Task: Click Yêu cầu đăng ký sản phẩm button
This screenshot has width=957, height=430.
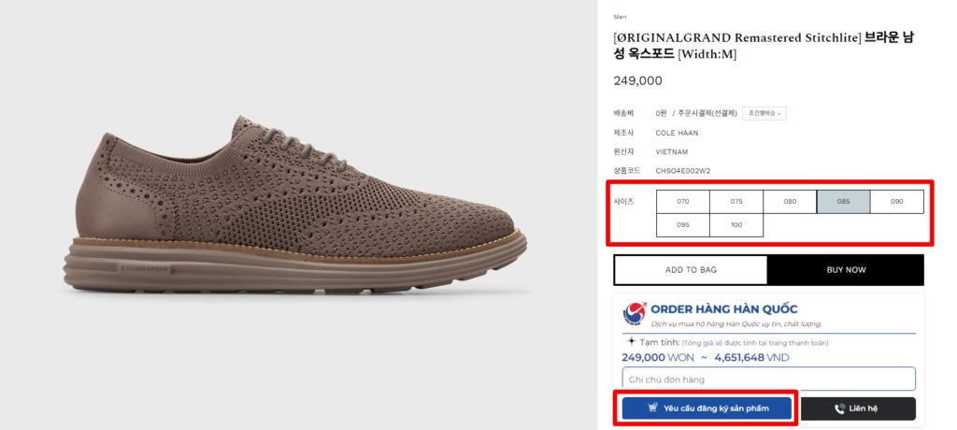Action: pos(706,408)
